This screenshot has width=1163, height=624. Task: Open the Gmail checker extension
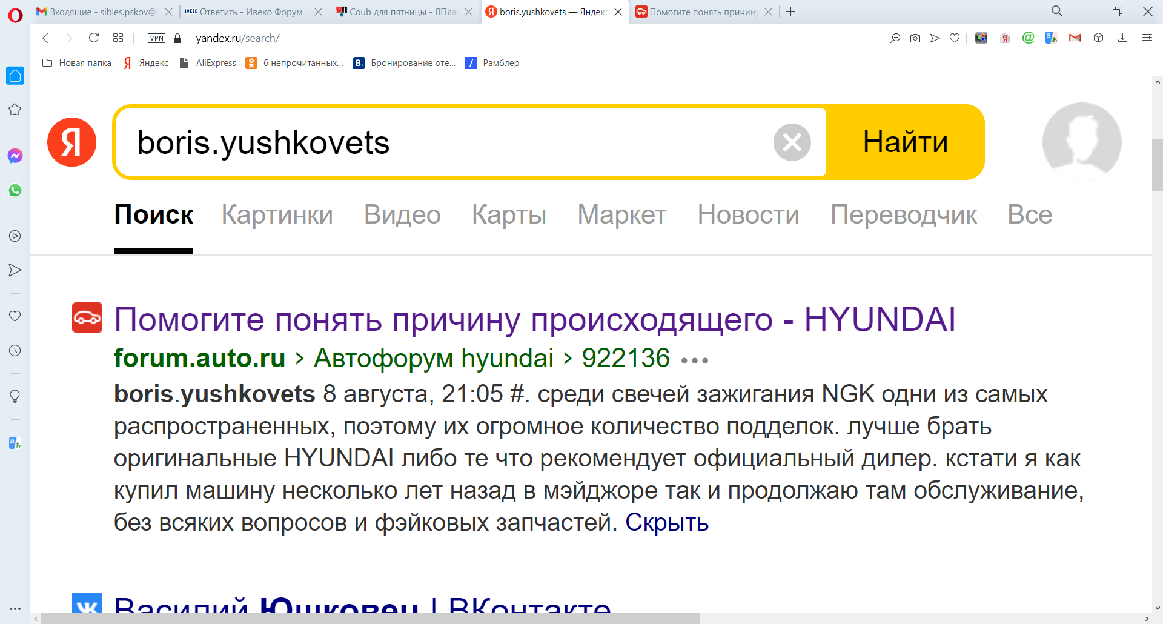(x=1075, y=38)
